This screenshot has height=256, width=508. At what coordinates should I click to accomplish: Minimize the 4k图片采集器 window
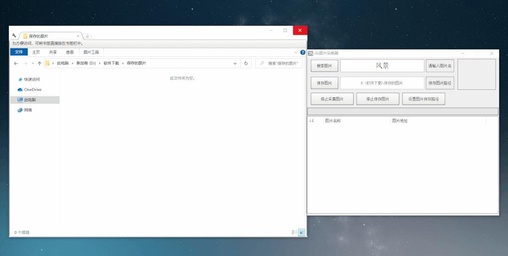(x=463, y=53)
